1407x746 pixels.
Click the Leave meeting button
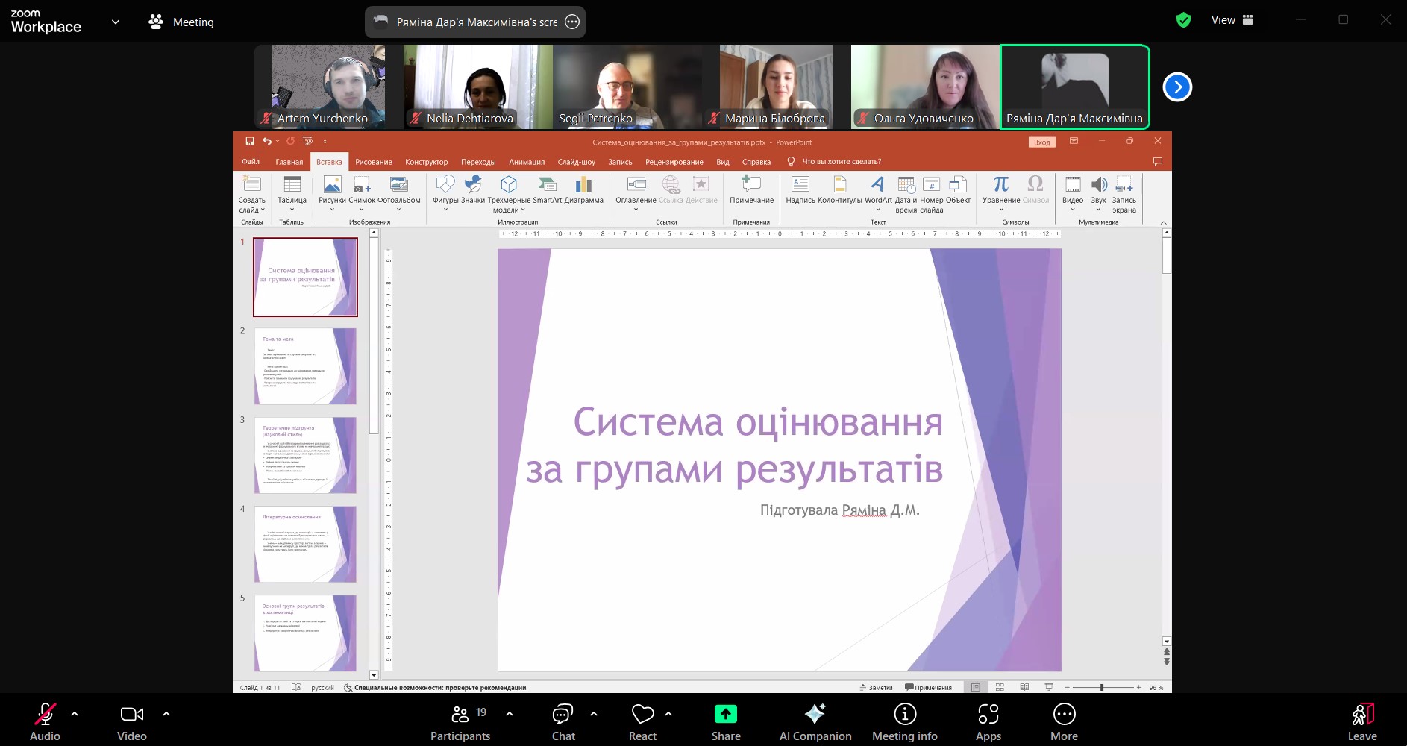(x=1362, y=722)
